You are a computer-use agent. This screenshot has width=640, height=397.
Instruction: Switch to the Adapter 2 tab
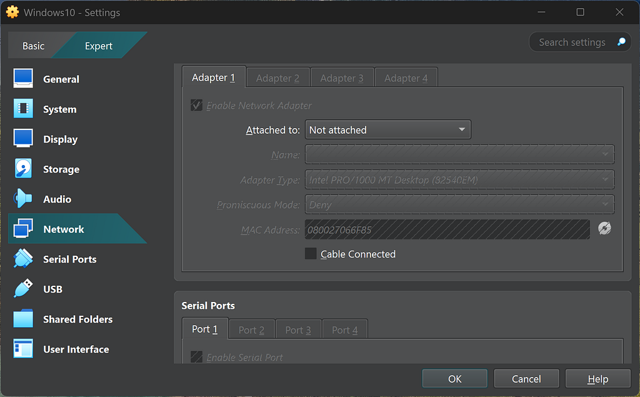click(277, 78)
